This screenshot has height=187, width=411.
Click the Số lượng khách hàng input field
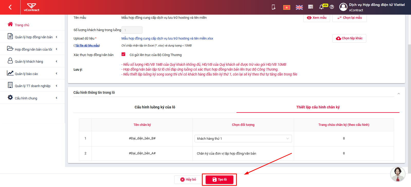[x=132, y=30]
